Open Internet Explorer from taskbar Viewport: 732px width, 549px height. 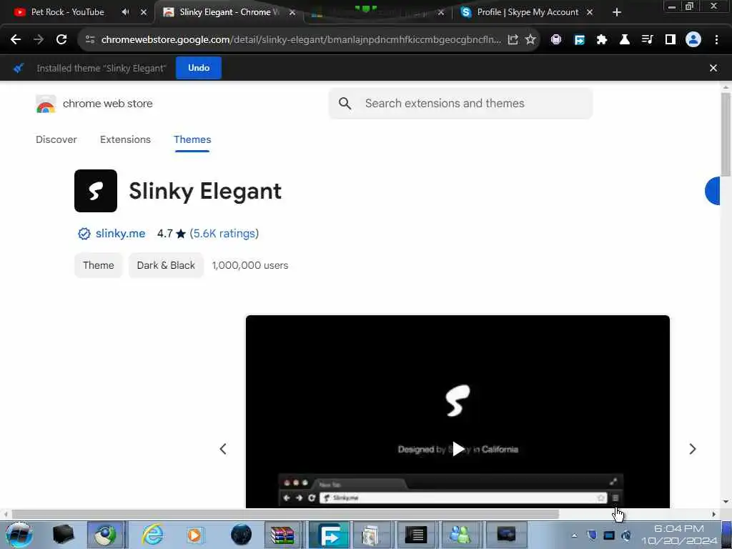pyautogui.click(x=153, y=535)
